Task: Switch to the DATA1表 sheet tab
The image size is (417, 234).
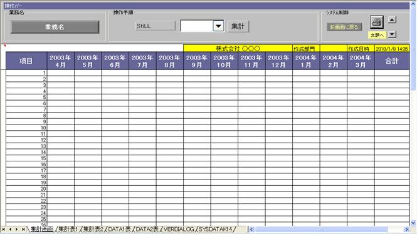Action: pyautogui.click(x=119, y=229)
